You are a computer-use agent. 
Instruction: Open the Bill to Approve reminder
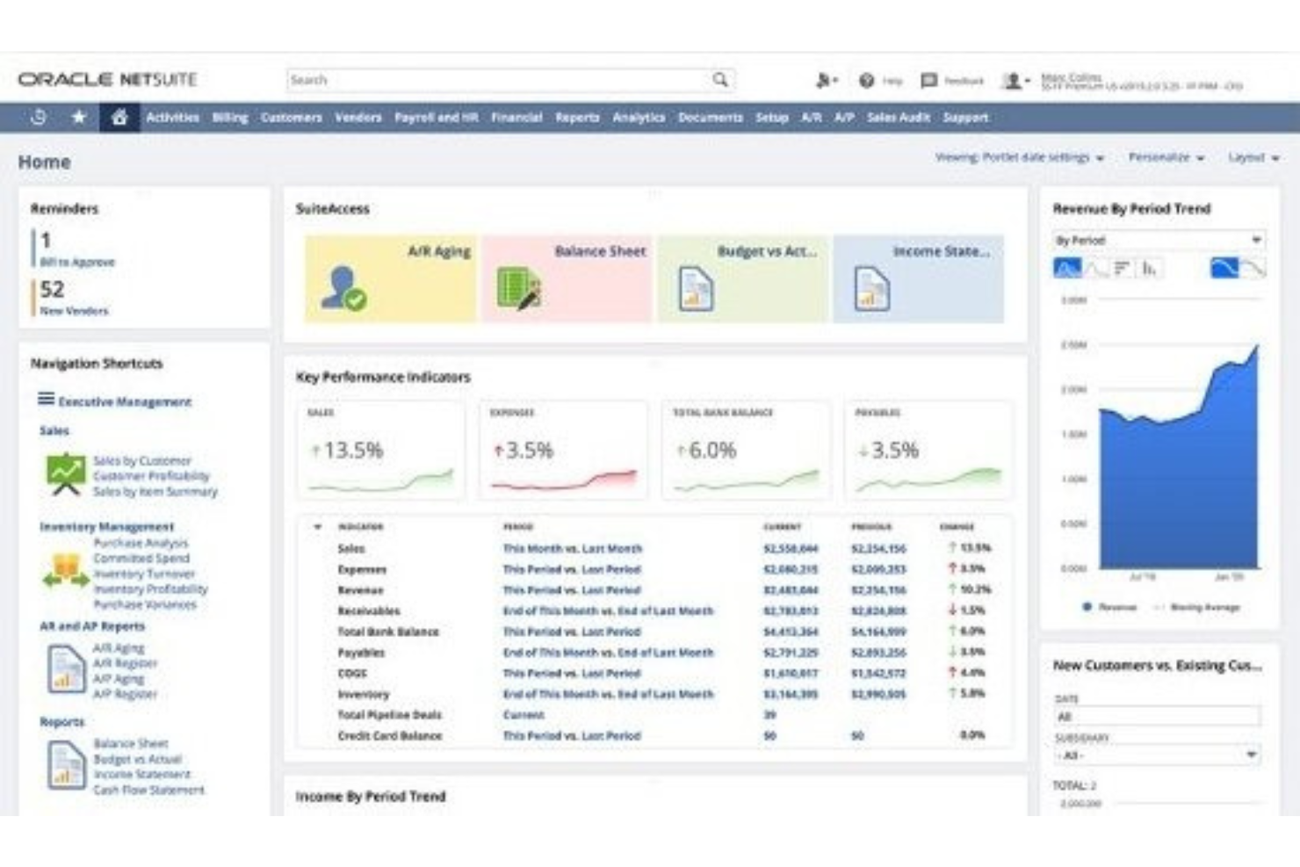pyautogui.click(x=77, y=262)
